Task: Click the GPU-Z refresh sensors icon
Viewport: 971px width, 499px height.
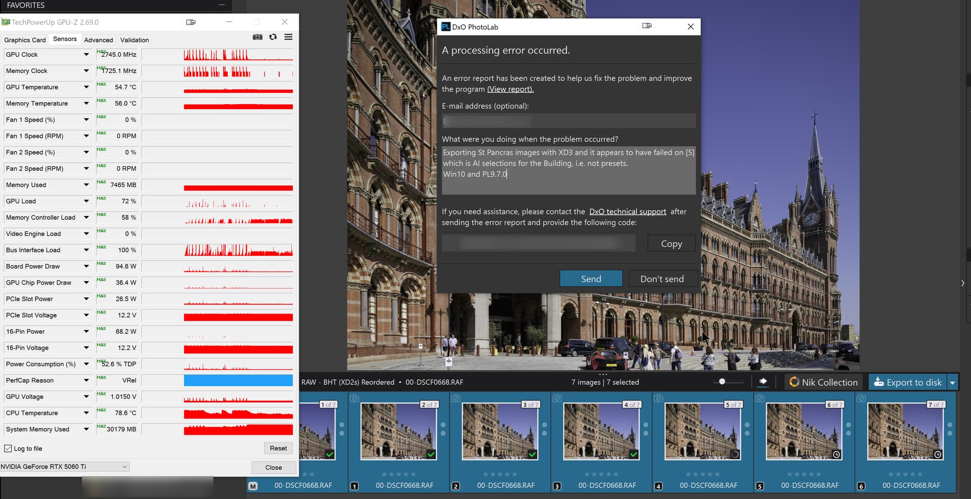Action: (273, 37)
